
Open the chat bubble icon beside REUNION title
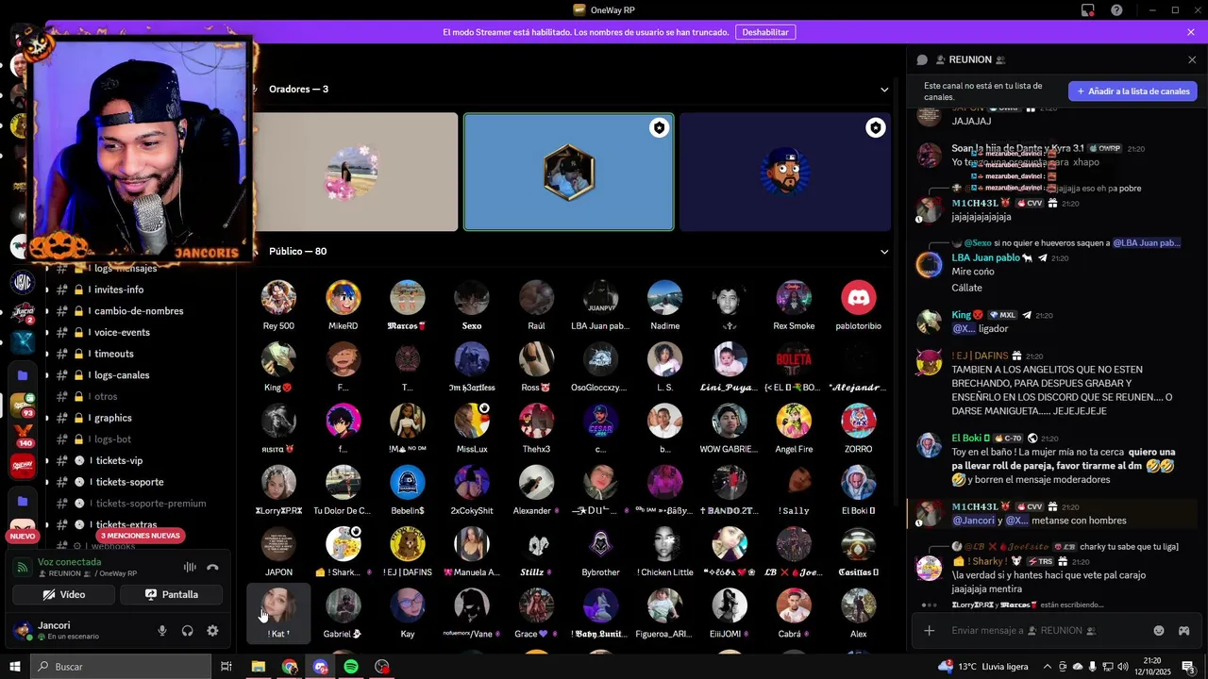(922, 59)
